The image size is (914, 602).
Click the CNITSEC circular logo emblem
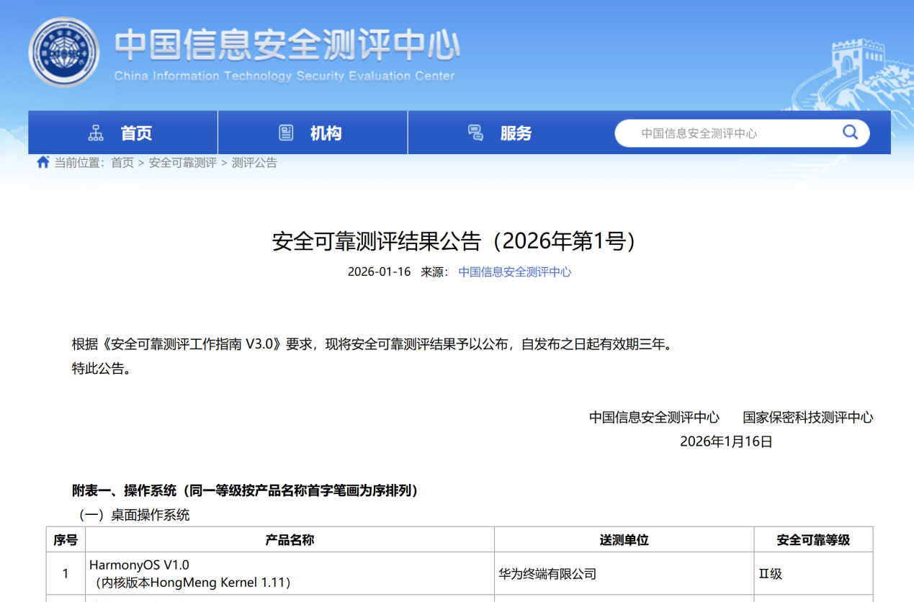pos(63,52)
